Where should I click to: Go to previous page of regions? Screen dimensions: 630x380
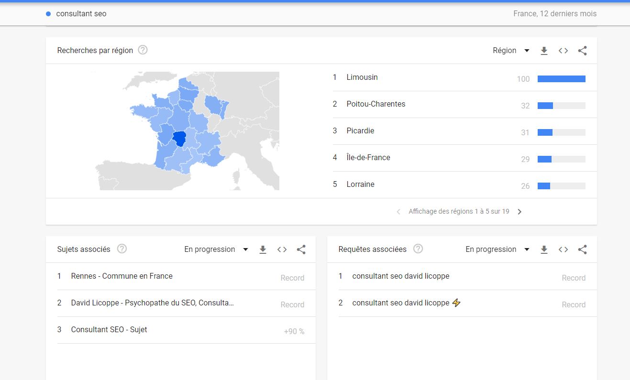point(398,212)
